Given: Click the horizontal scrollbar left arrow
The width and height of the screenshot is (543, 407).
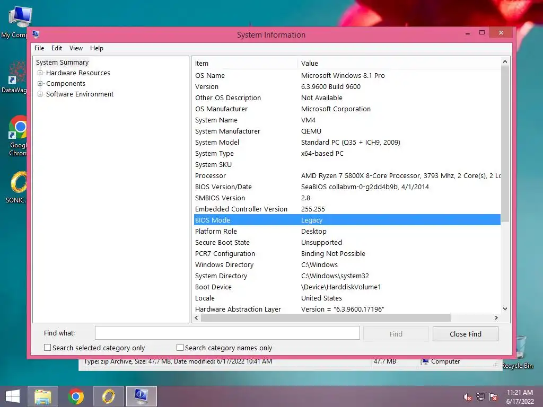Looking at the screenshot, I should pos(197,318).
